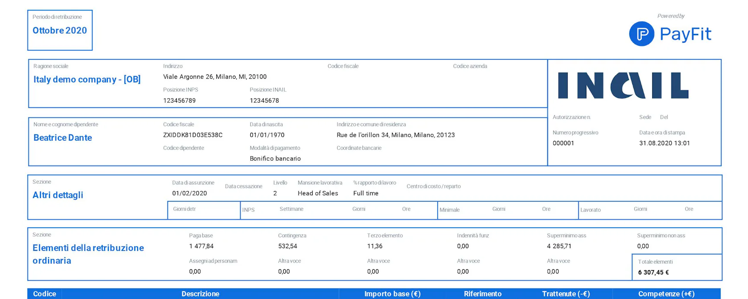Click the Codice column header
This screenshot has width=748, height=299.
(45, 294)
